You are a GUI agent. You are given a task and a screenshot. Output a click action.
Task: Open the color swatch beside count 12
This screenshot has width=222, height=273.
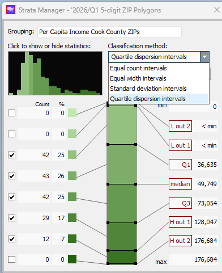(x=72, y=239)
